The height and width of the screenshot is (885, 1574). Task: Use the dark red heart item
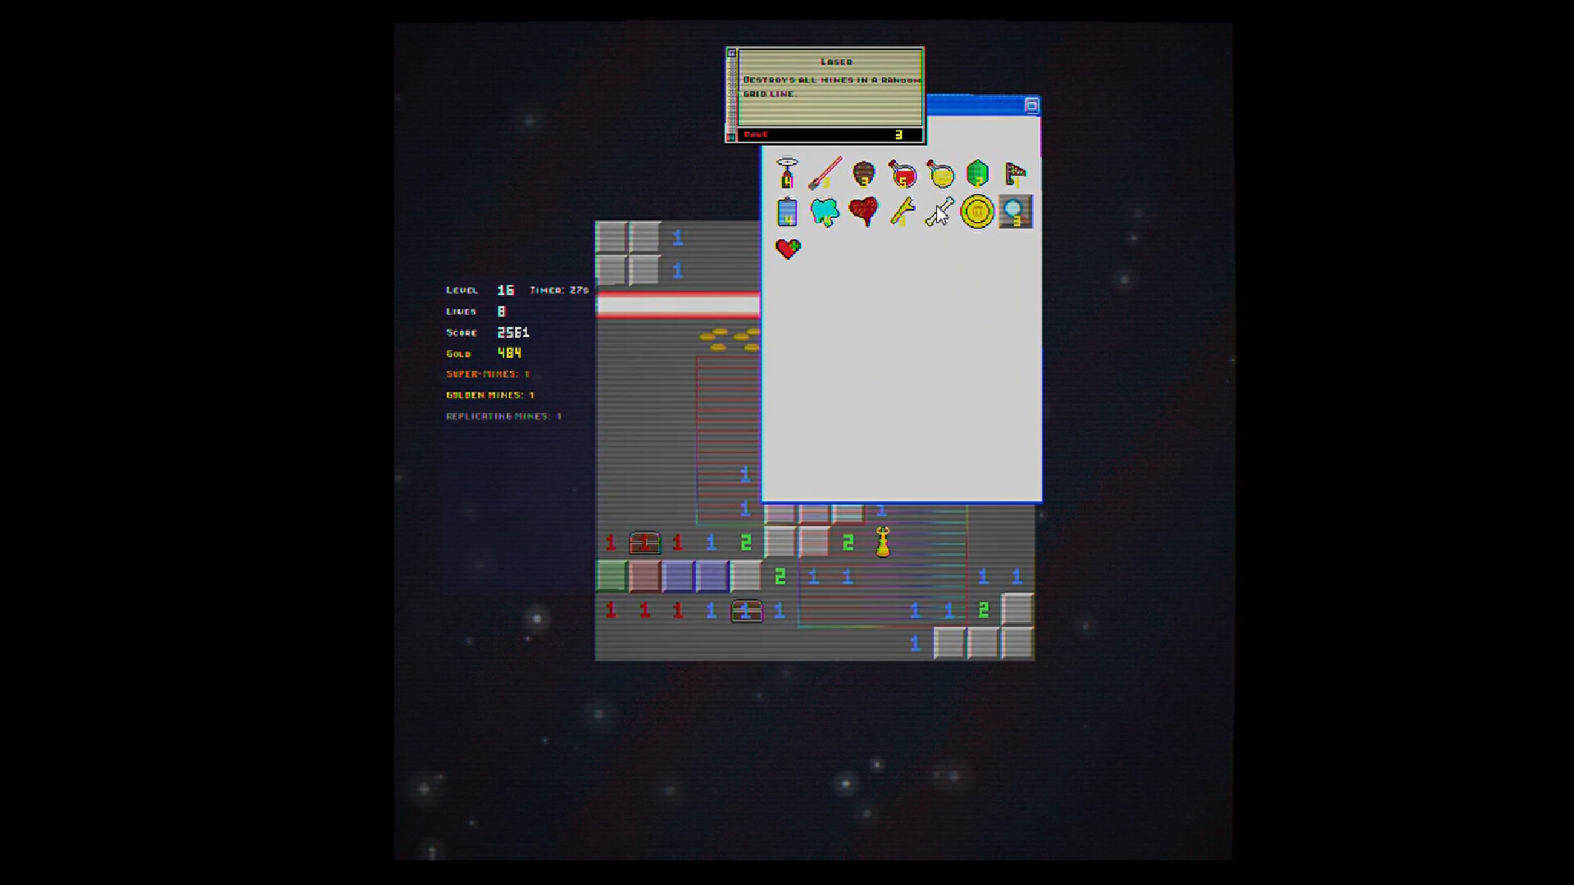click(864, 211)
